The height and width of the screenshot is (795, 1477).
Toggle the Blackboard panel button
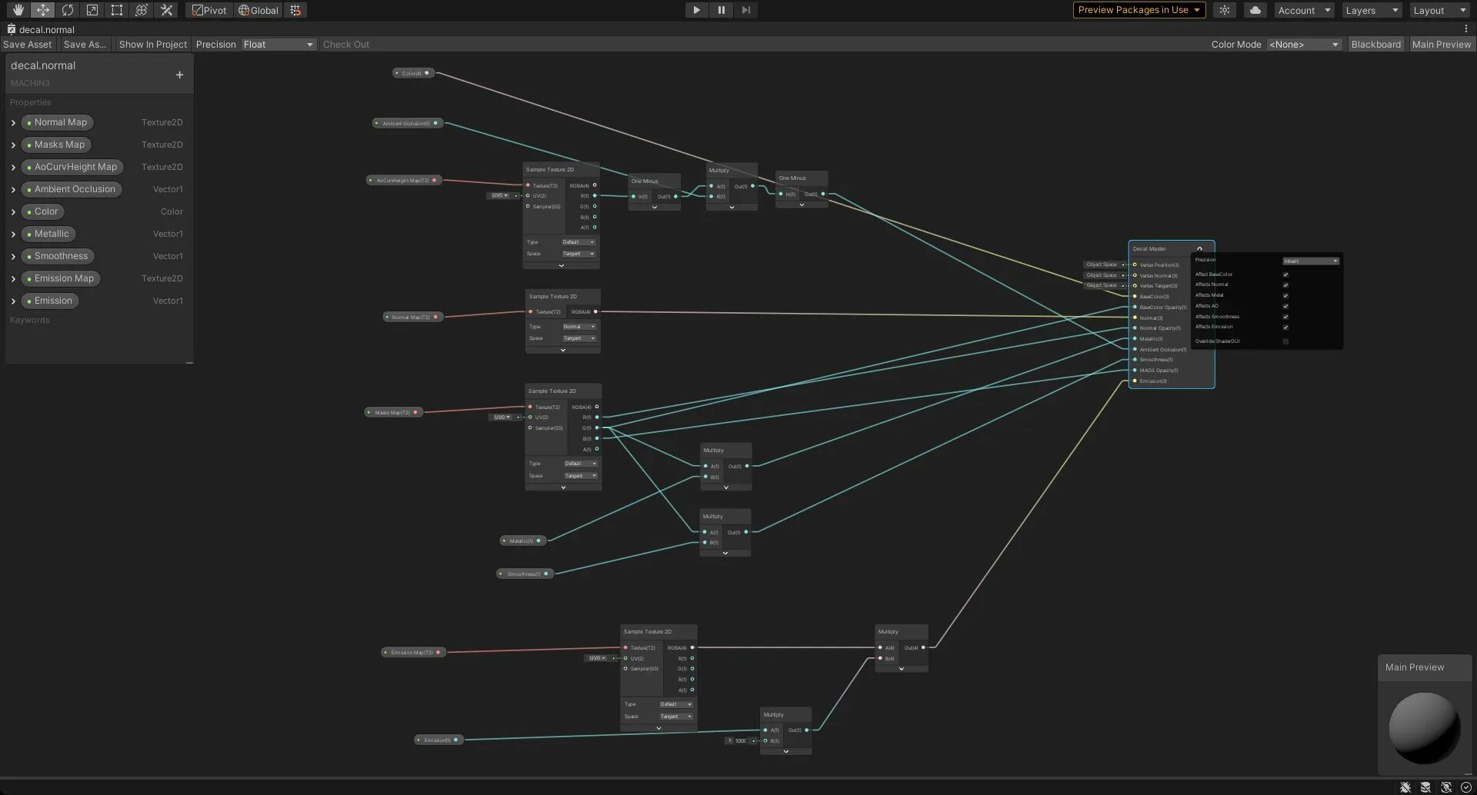tap(1376, 45)
